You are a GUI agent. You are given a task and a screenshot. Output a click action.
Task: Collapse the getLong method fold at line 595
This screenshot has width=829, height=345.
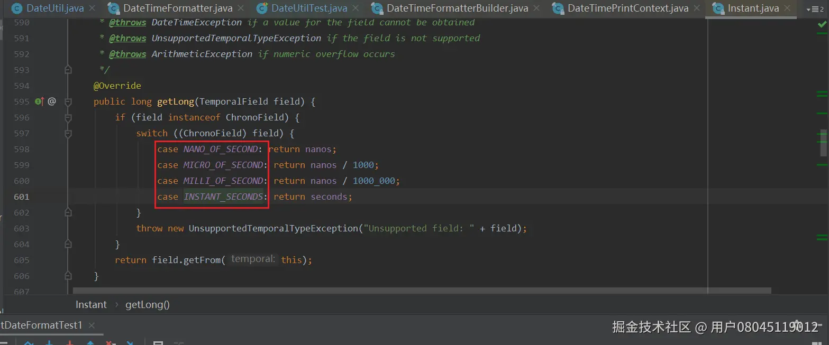[x=68, y=101]
